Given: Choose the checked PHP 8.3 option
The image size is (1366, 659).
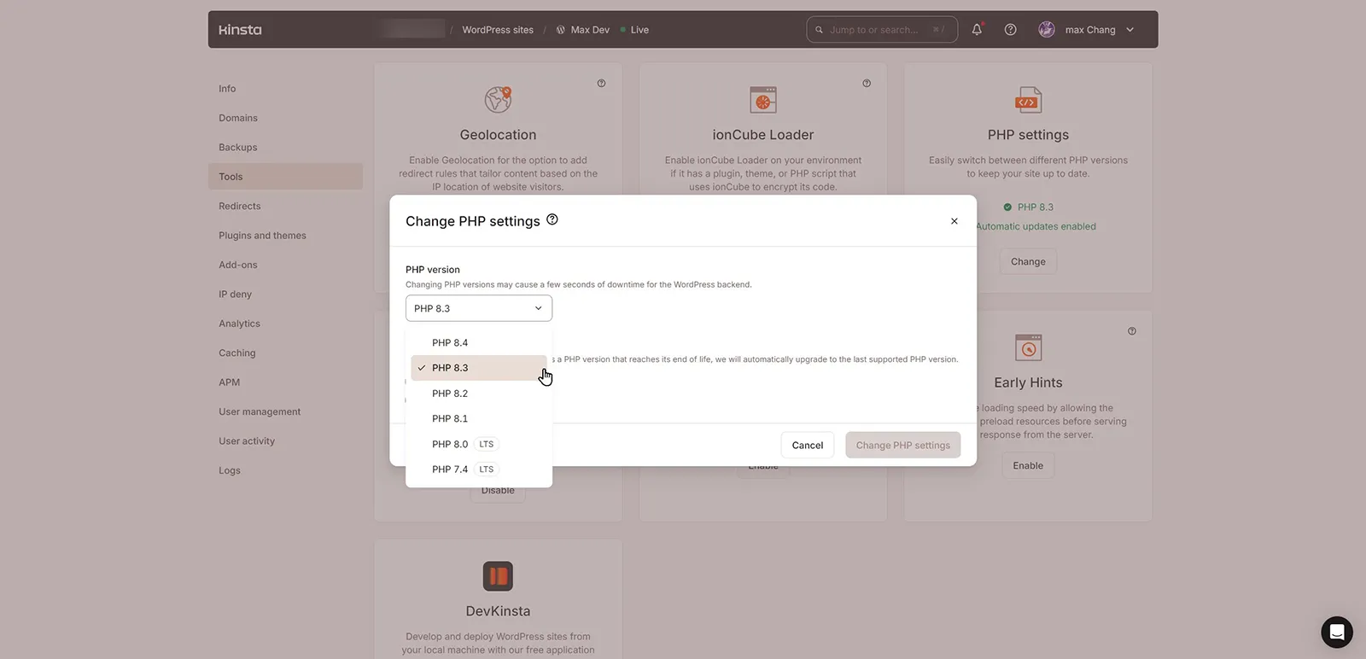Looking at the screenshot, I should [479, 368].
